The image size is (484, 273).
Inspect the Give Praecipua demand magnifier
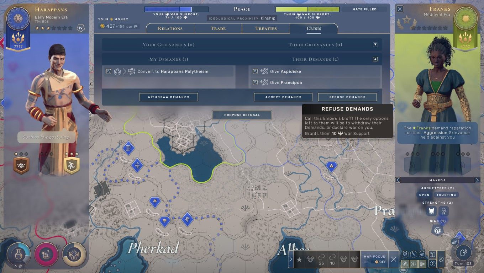pyautogui.click(x=255, y=82)
